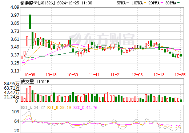Image resolution: width=189 pixels, height=133 pixels.
Task: Click the 3.49 price axis label
Action: coord(15,47)
